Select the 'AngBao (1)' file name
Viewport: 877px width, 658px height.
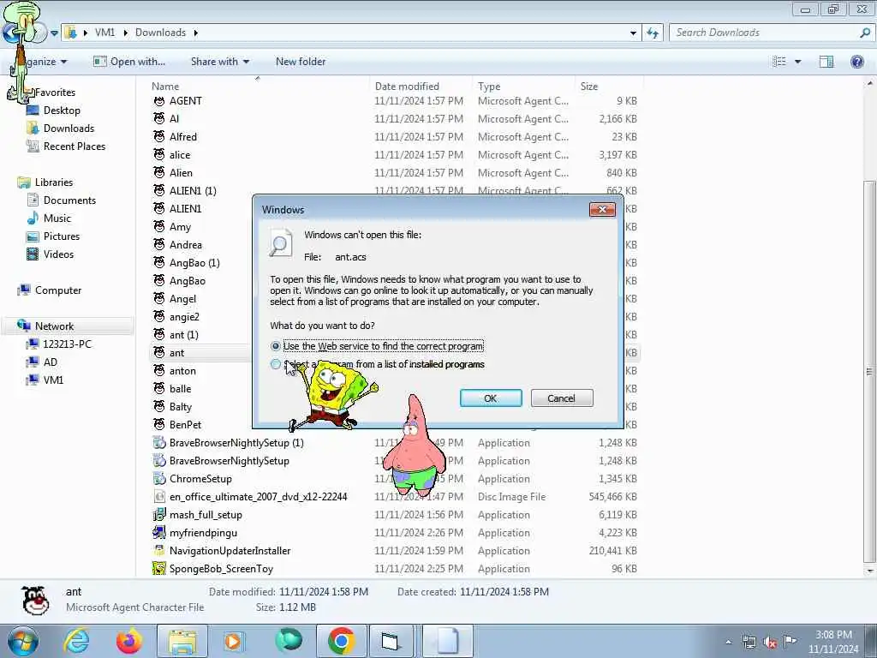(194, 263)
